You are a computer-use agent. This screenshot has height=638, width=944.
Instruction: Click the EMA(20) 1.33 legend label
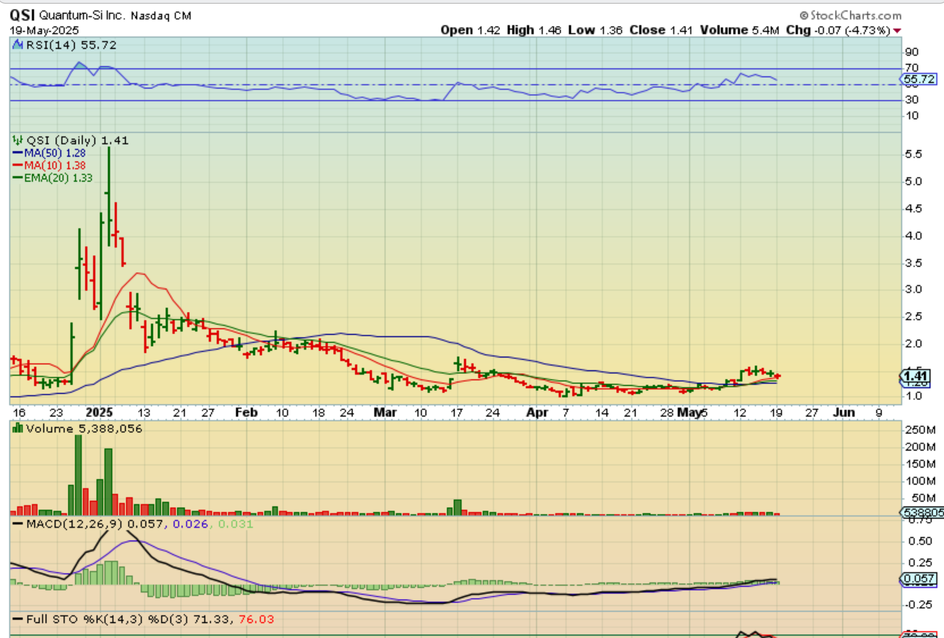coord(58,178)
